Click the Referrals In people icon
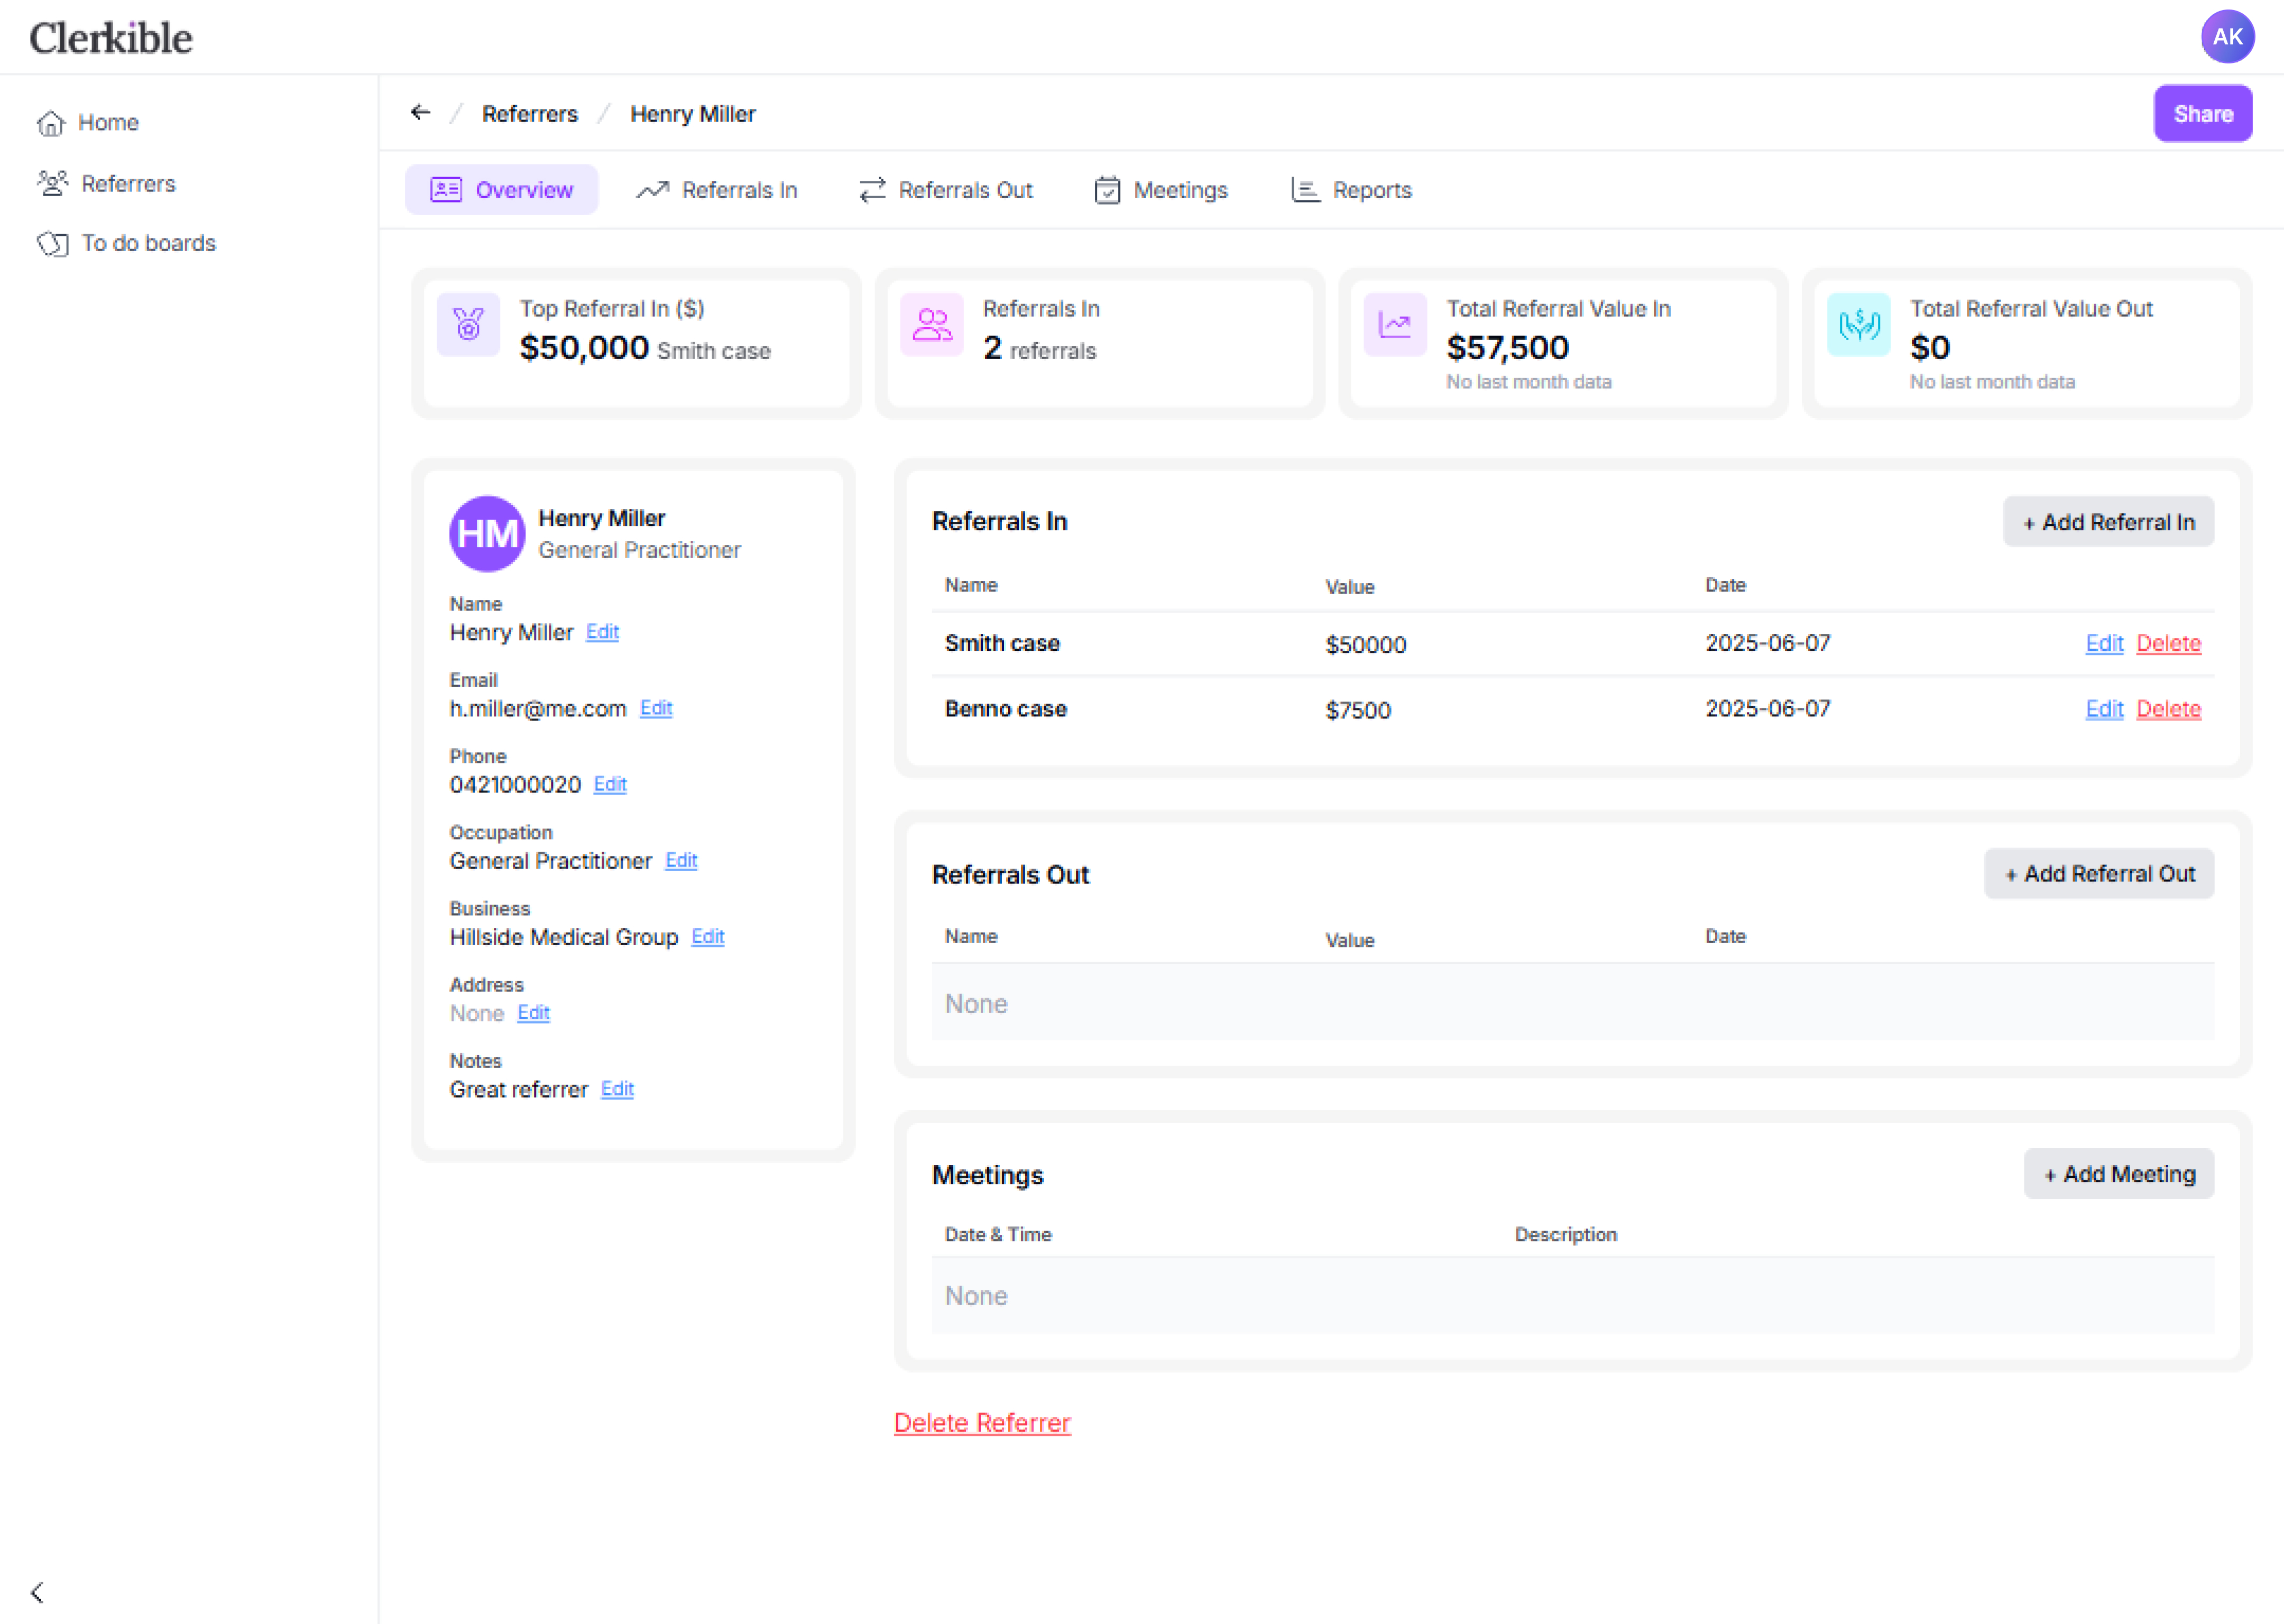Image resolution: width=2284 pixels, height=1624 pixels. click(x=931, y=324)
